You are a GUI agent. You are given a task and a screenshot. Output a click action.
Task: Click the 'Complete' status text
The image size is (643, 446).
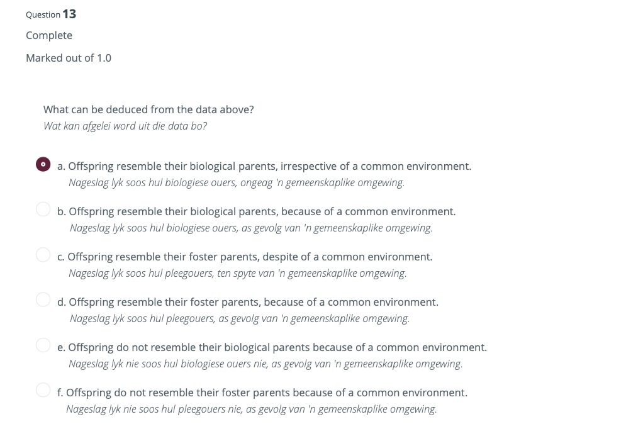(x=49, y=35)
